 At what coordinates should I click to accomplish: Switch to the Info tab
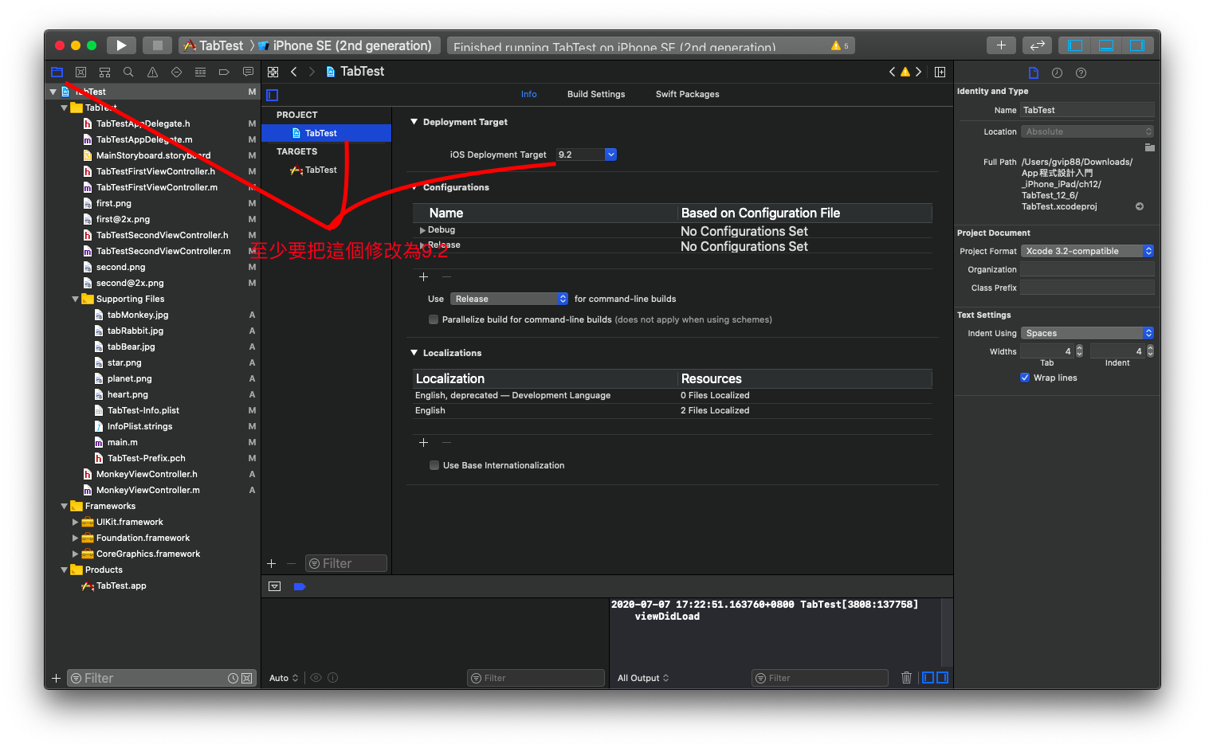coord(529,94)
